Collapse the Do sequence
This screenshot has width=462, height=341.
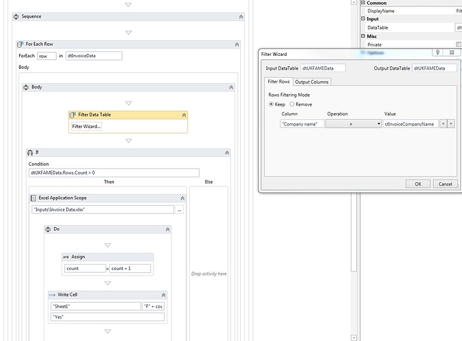(x=168, y=229)
